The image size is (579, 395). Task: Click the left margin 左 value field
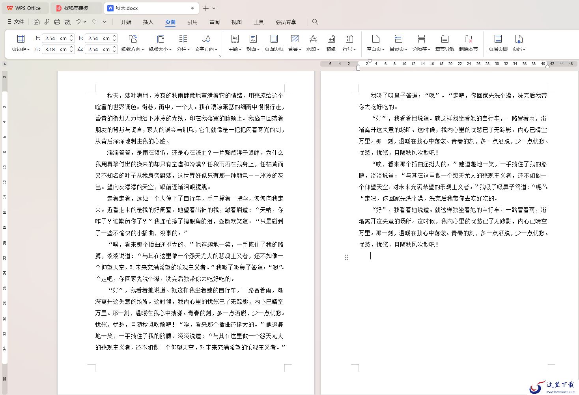[55, 49]
